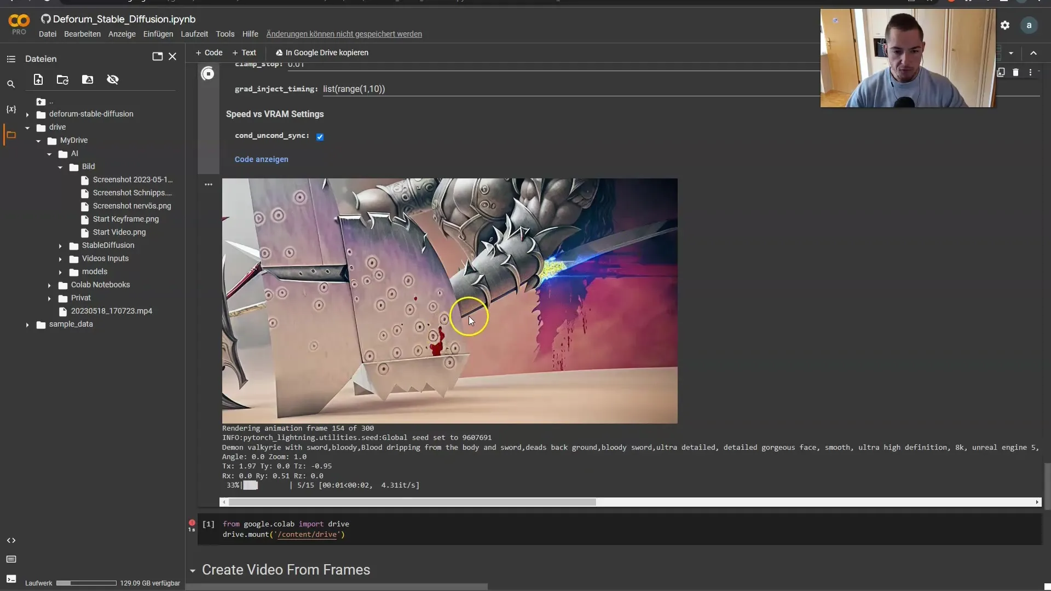The image size is (1051, 591).
Task: Click Änderungen können nicht gespeichert werden link
Action: click(x=344, y=34)
